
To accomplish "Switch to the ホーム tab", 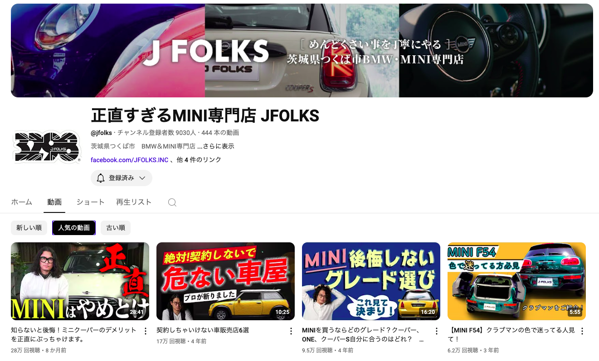I will (22, 202).
